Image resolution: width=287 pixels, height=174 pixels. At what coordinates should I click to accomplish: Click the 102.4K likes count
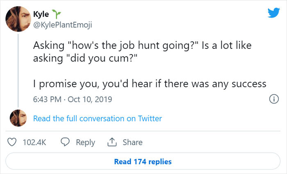[34, 142]
